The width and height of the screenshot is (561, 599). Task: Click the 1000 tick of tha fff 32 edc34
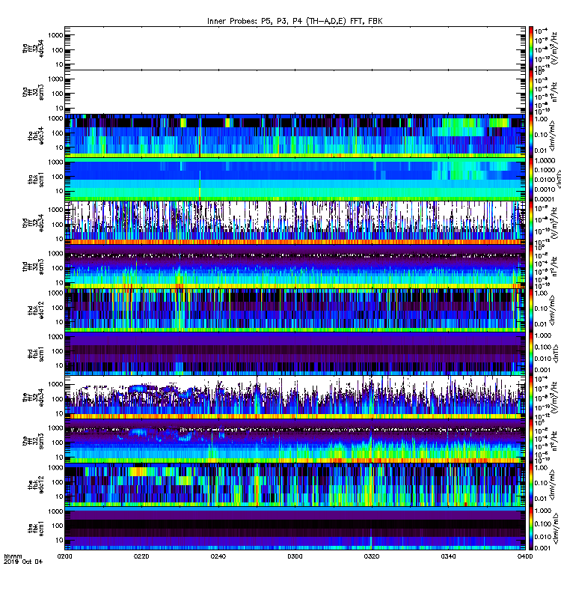(55, 35)
